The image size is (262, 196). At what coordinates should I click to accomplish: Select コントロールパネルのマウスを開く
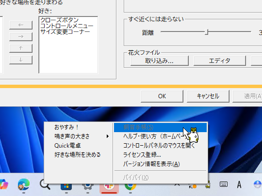tap(160, 146)
